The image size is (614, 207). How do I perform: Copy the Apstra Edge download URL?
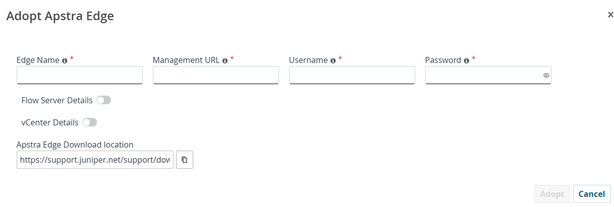[185, 160]
